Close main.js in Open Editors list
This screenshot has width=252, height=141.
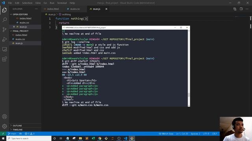click(14, 27)
